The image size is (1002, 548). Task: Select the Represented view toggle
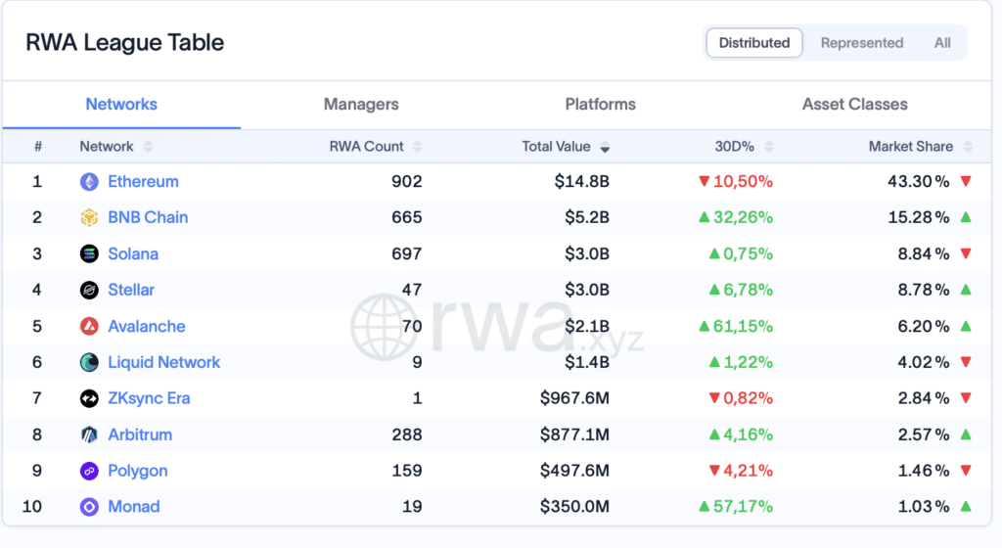point(861,43)
